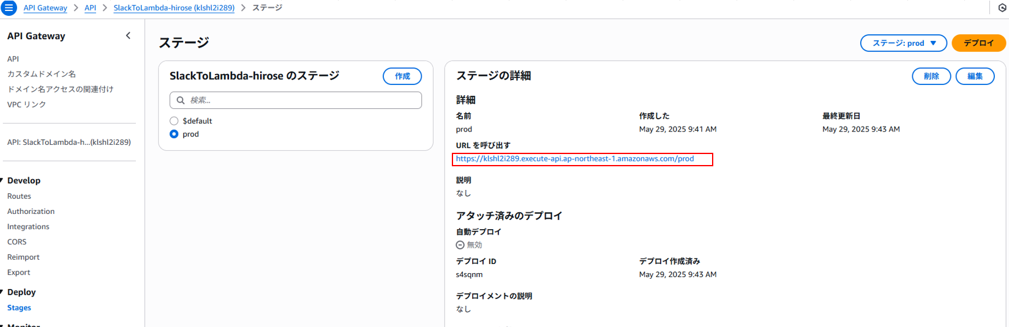This screenshot has height=327, width=1009.
Task: Click the SlackToLambda-hirose のステージ heading
Action: (x=254, y=76)
